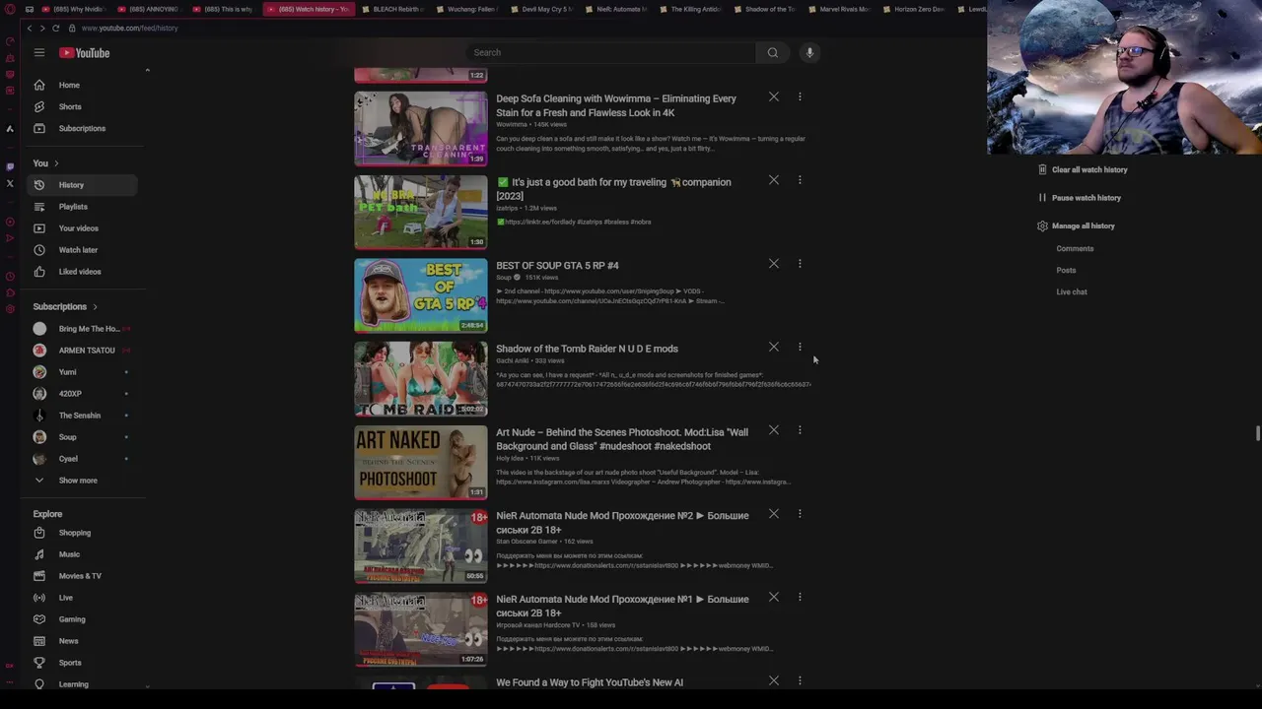Remove Behind the Scenes Photoshoot video from history
1262x709 pixels.
click(774, 430)
